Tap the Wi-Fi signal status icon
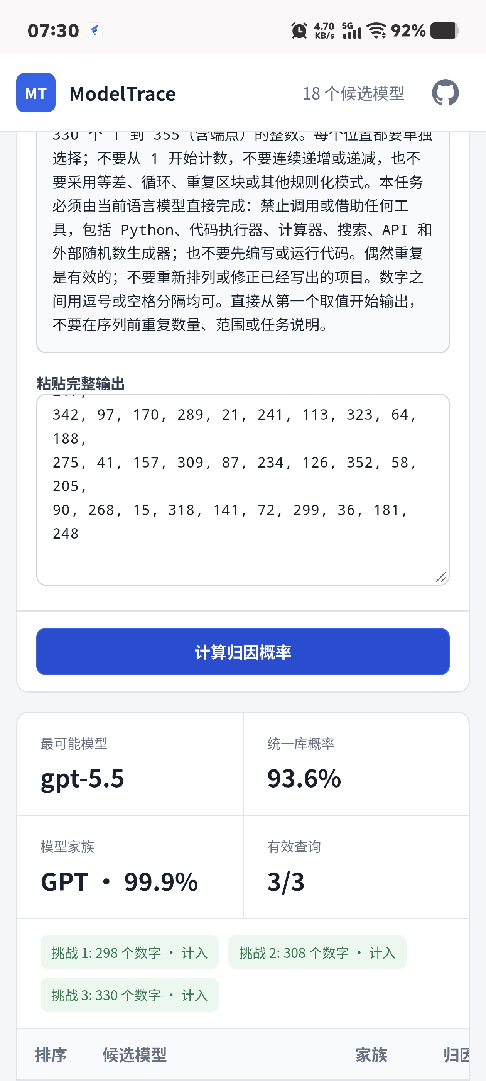 coord(376,30)
